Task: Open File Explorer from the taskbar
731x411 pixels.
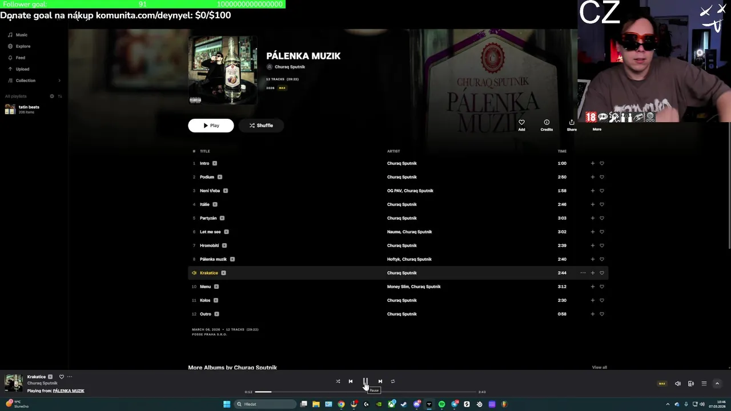Action: [316, 404]
